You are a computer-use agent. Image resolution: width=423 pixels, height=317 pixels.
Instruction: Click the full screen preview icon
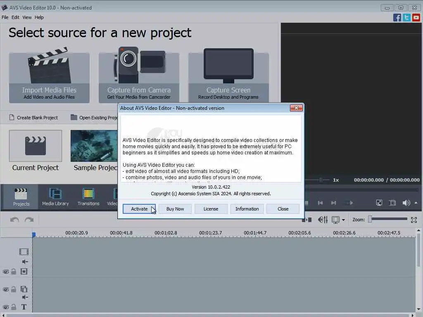click(x=379, y=203)
